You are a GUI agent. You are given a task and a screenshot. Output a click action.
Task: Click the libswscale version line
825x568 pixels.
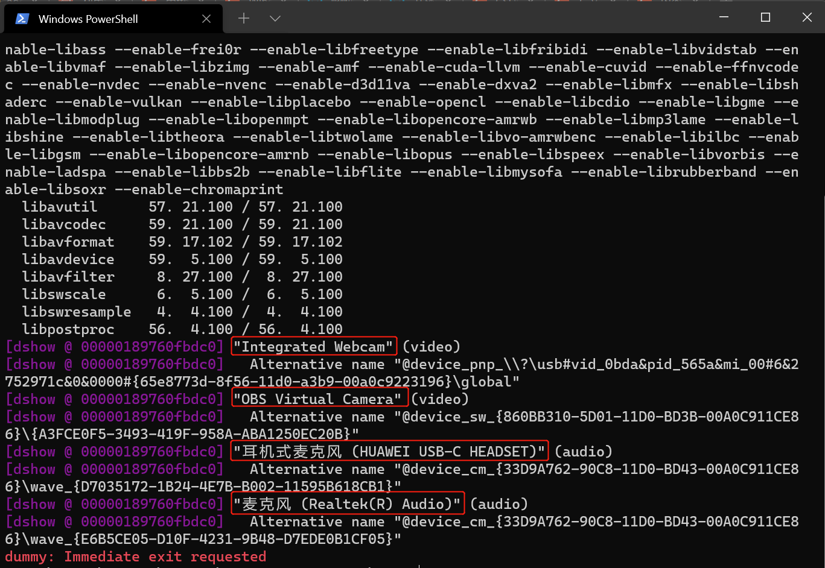click(x=182, y=294)
